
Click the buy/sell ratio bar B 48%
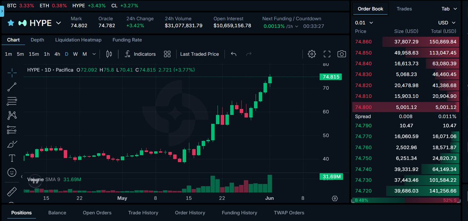pos(406,200)
